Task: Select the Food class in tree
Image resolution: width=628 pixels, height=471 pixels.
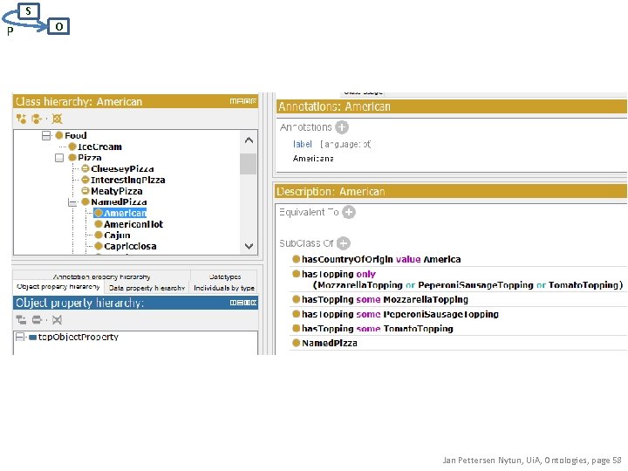Action: pos(76,135)
